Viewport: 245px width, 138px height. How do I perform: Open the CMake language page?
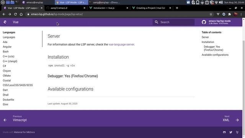coord(7,76)
